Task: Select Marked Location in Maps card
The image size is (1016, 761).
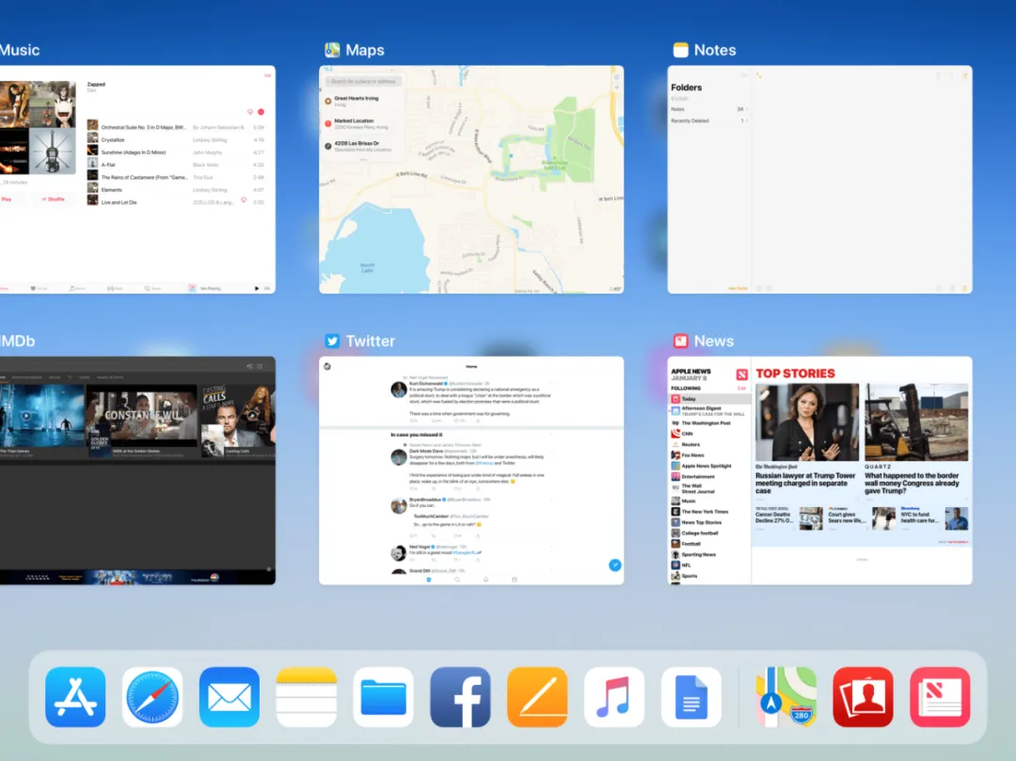Action: pos(363,123)
